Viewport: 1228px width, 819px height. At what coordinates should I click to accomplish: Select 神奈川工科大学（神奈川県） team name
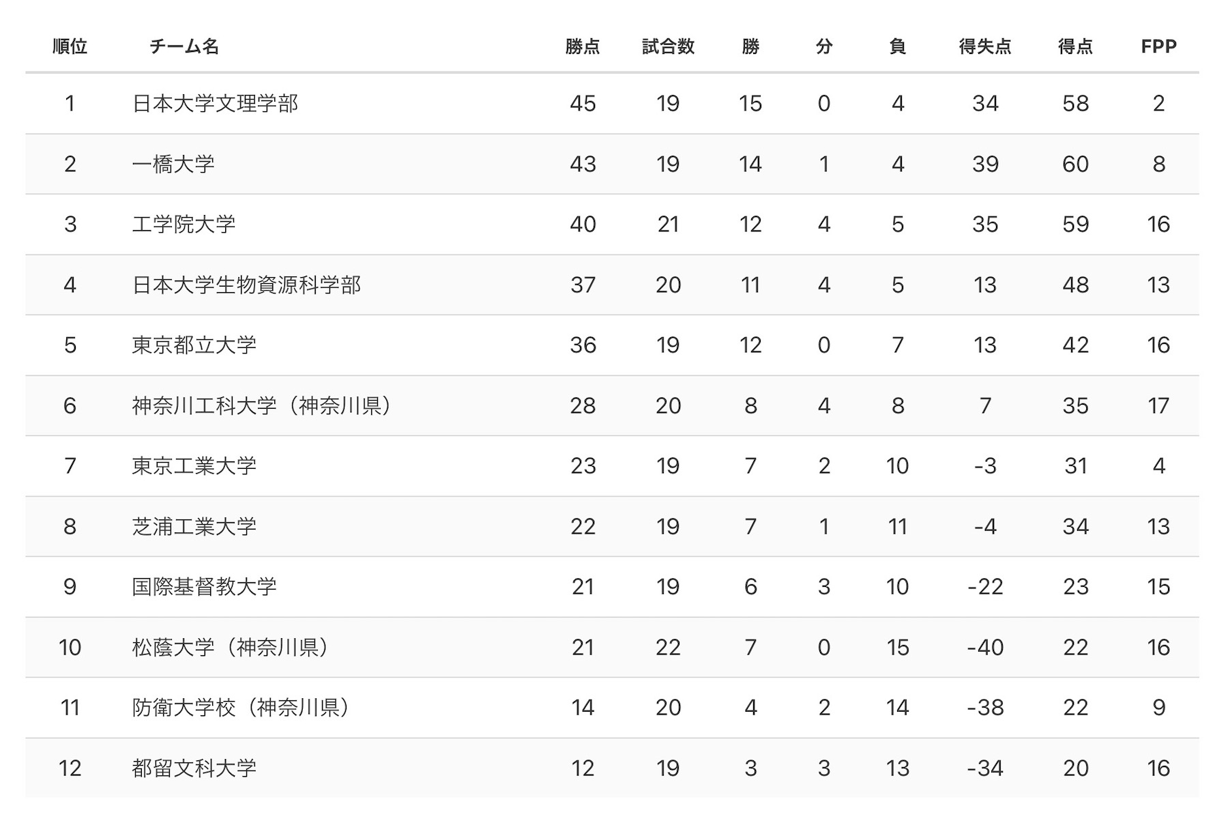pos(263,405)
